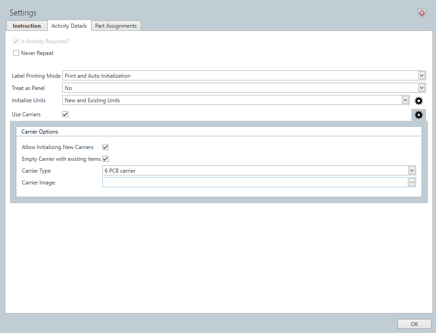Select the Activity Details tab

point(69,25)
